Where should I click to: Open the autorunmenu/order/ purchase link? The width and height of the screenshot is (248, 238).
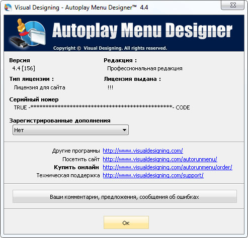168,167
